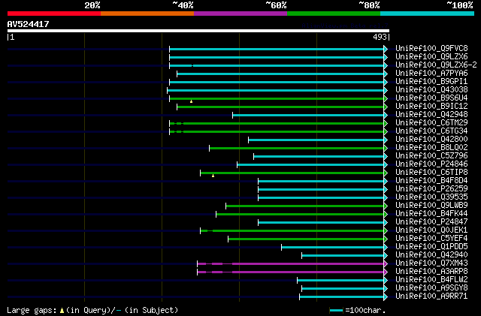Select label UniRef100_P26259
481x316 pixels.
(x=431, y=189)
